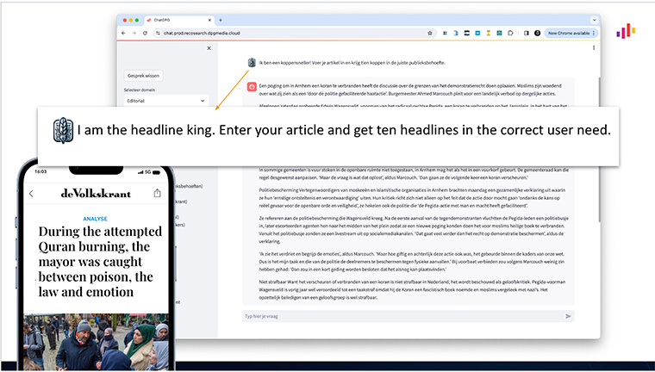Click the URL address bar

(x=295, y=33)
